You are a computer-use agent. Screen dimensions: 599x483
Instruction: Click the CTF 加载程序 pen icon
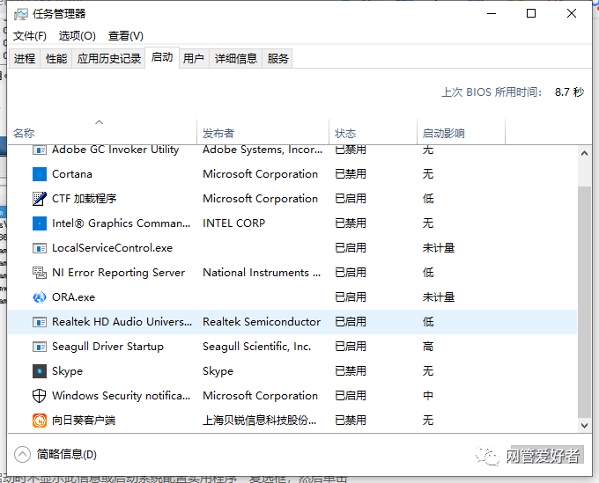[x=40, y=199]
